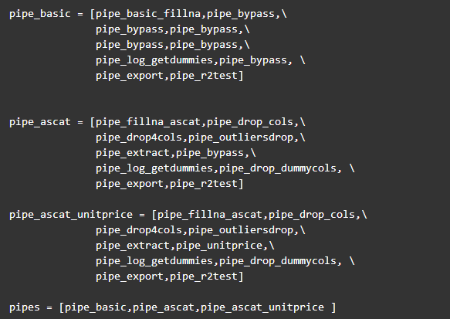
Task: Click pipe_drop_dummycols in pipe_ascat block
Action: [x=278, y=168]
